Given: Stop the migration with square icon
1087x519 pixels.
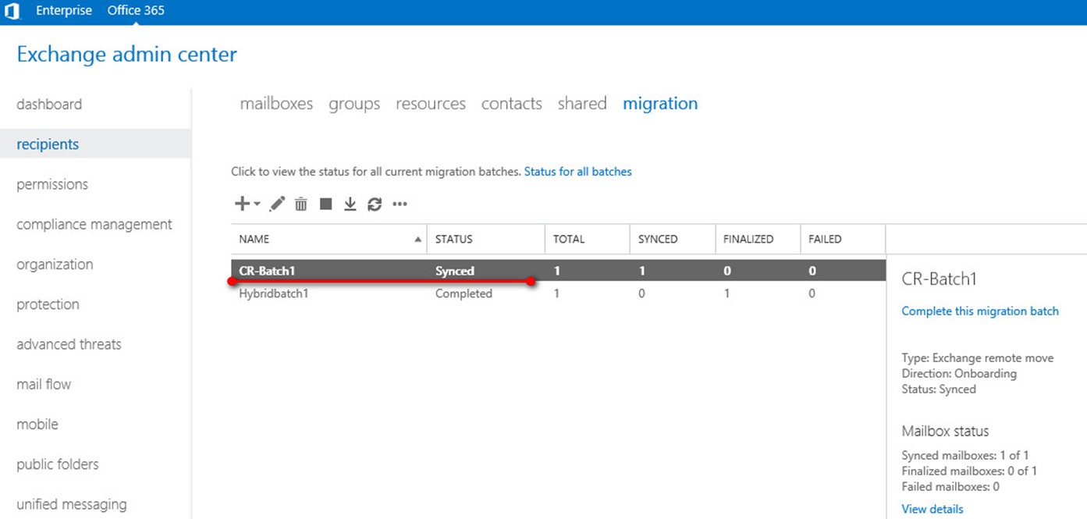Looking at the screenshot, I should pos(326,204).
